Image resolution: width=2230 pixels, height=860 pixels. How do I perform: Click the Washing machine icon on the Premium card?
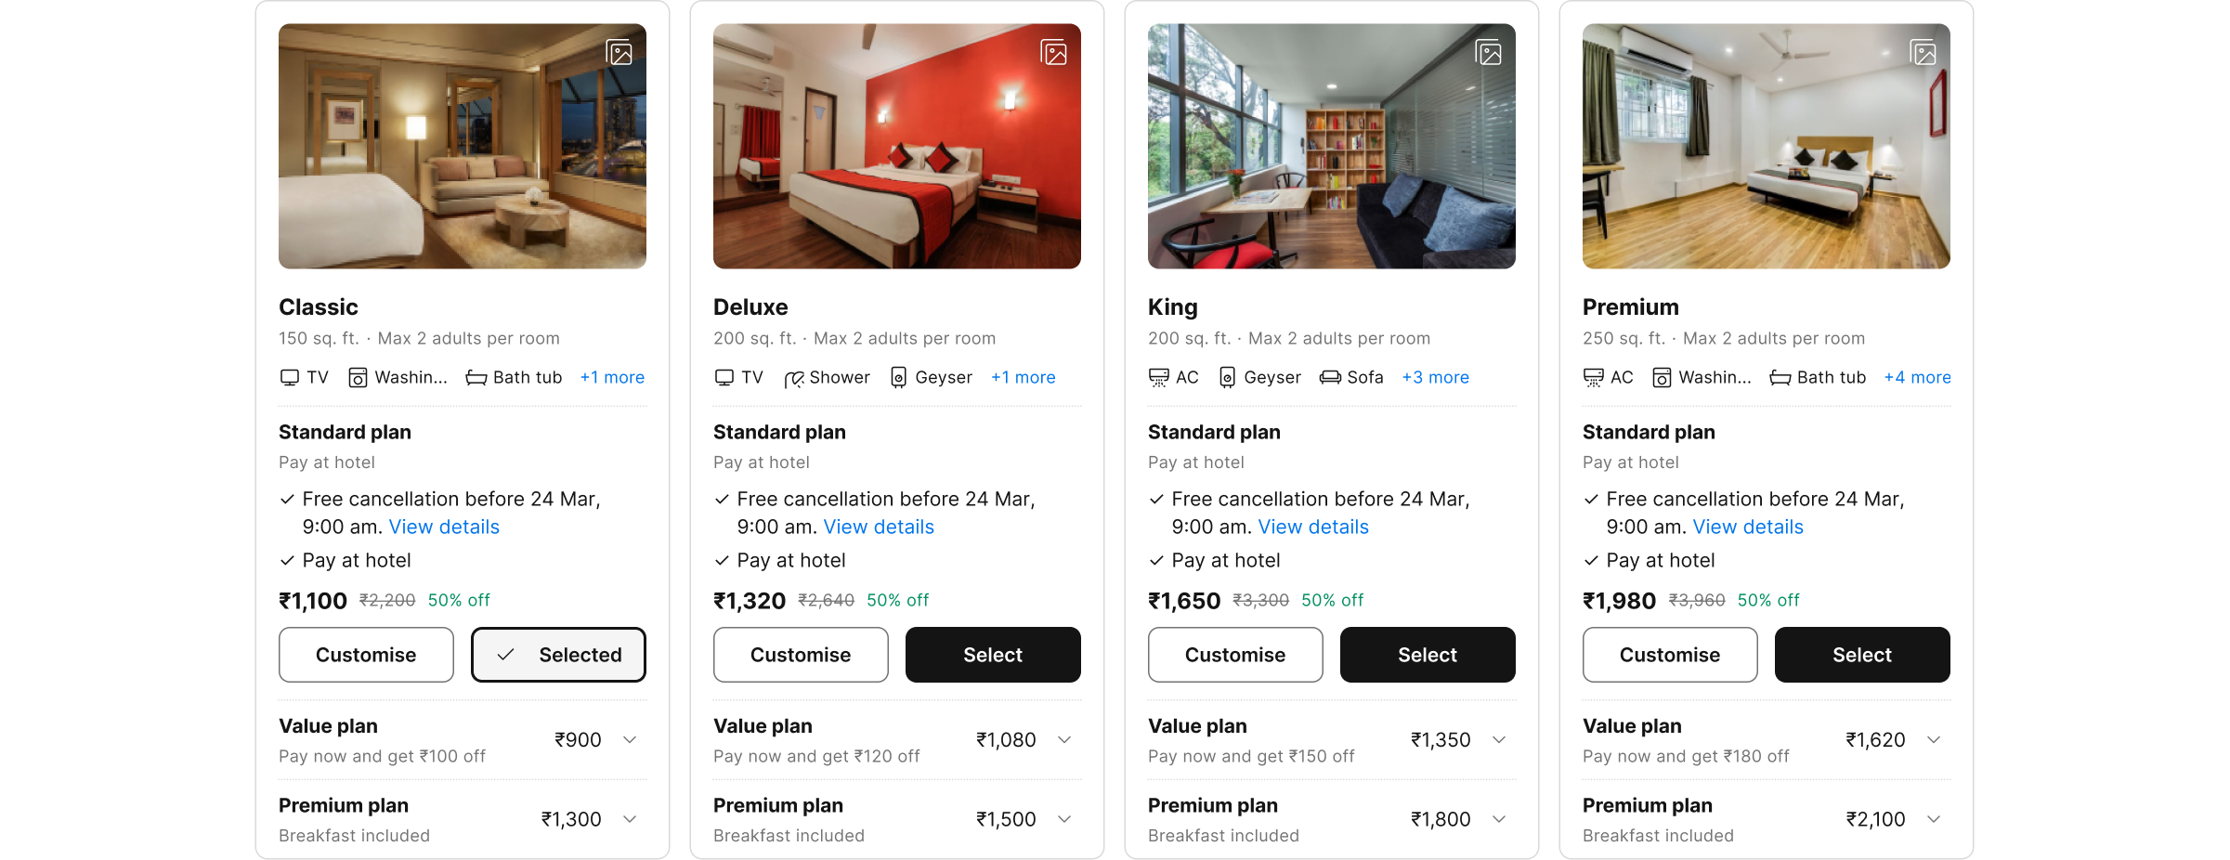point(1661,377)
